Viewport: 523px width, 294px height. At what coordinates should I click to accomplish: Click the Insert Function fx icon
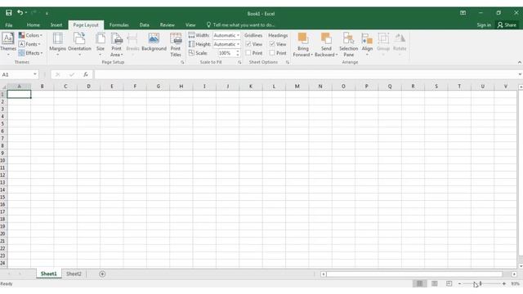[x=86, y=74]
